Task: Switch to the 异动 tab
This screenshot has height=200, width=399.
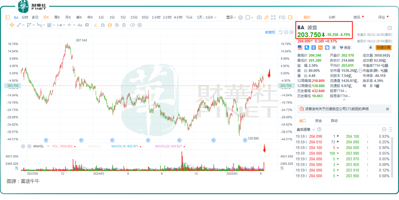Action: coord(334,121)
